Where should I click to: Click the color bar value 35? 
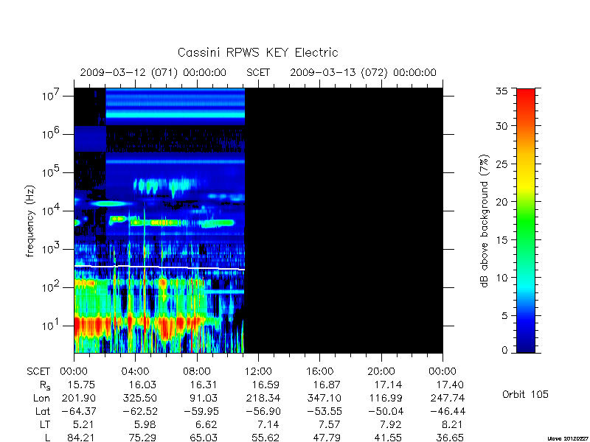coord(502,91)
